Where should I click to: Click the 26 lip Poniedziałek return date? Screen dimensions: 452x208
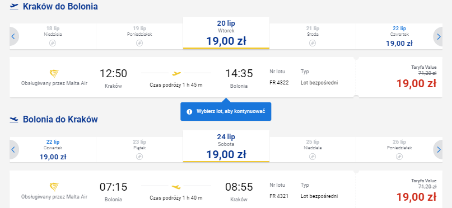399,150
